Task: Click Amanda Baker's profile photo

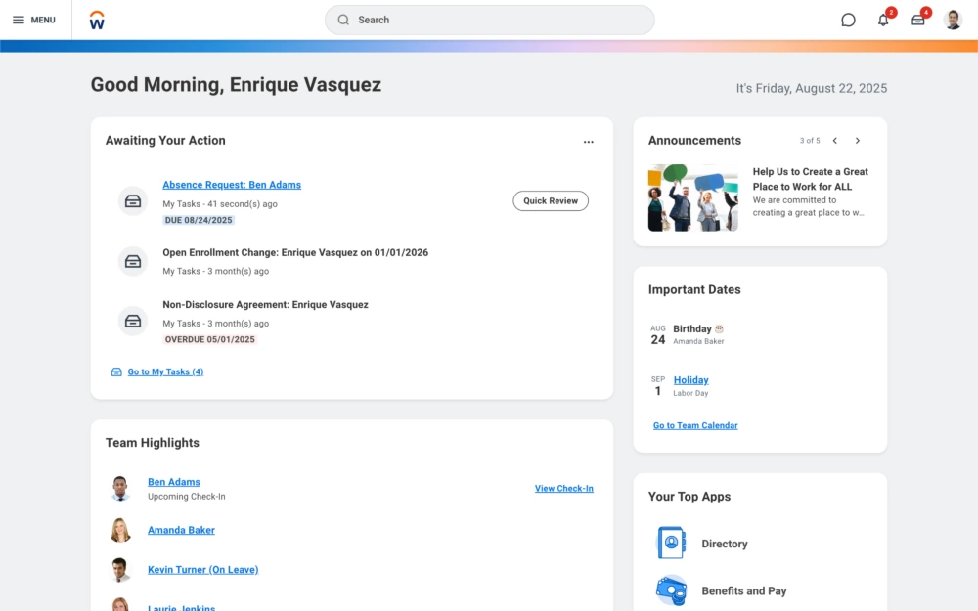Action: click(x=120, y=530)
